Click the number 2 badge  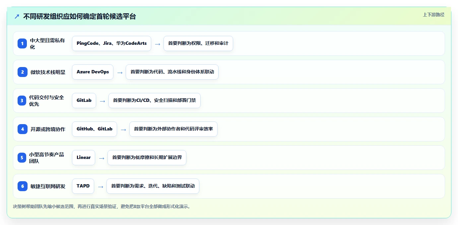click(22, 72)
